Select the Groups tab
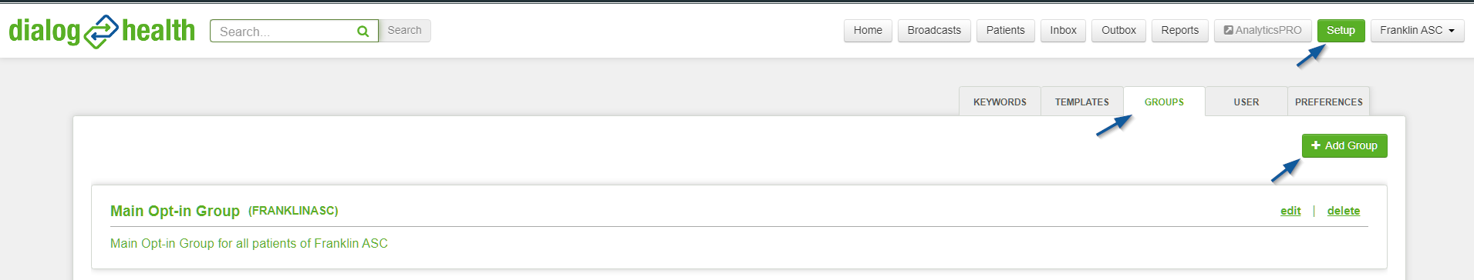This screenshot has height=280, width=1474. pyautogui.click(x=1164, y=102)
